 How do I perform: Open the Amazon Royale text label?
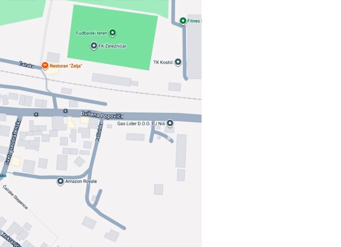point(81,181)
